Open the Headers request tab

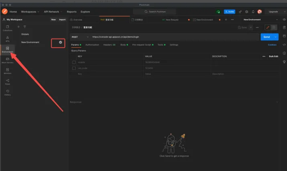point(109,45)
